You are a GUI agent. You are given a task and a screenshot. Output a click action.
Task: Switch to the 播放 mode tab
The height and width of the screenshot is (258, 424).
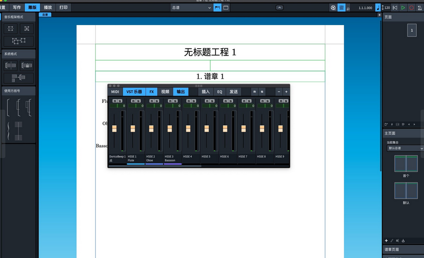(48, 8)
